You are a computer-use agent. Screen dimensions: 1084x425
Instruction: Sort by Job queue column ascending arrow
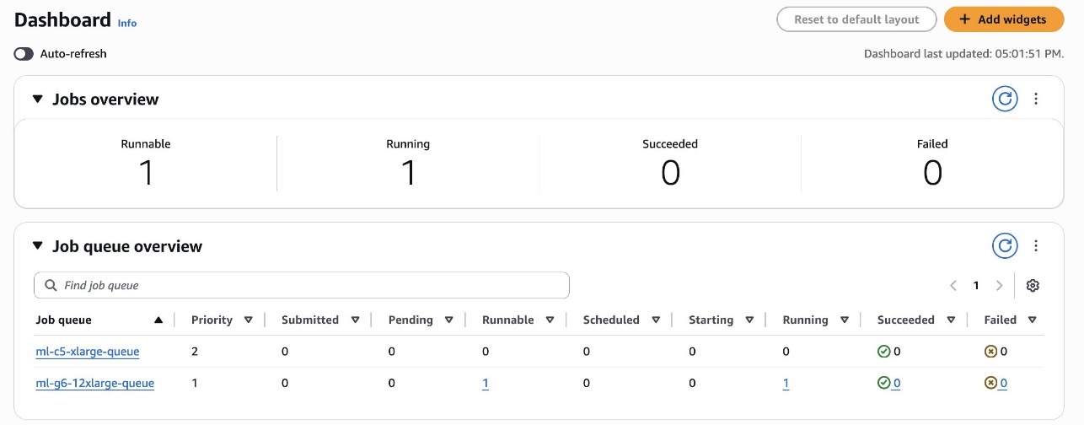coord(158,320)
